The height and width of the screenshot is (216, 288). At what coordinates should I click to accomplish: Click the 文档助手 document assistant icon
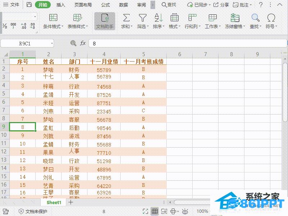(105, 21)
